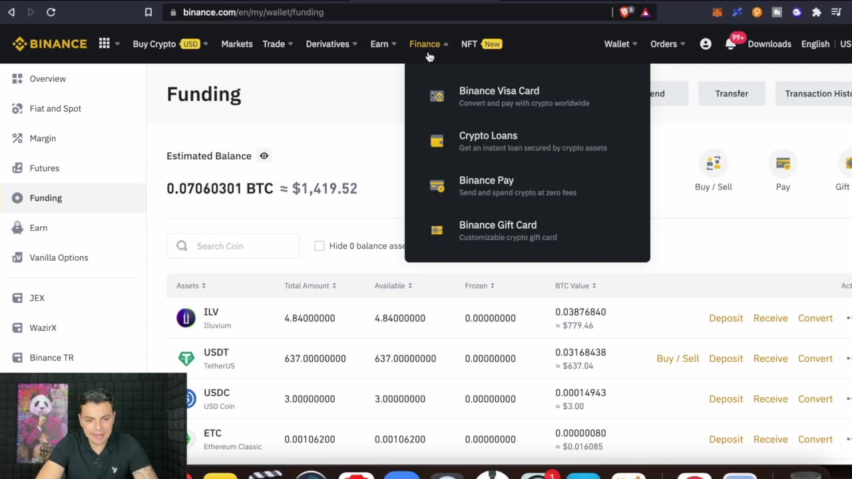Click the ILV Illuvium coin logo
The width and height of the screenshot is (852, 479).
pyautogui.click(x=186, y=318)
